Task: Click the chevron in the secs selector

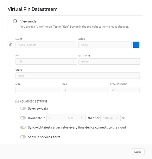Action: [x=82, y=118]
